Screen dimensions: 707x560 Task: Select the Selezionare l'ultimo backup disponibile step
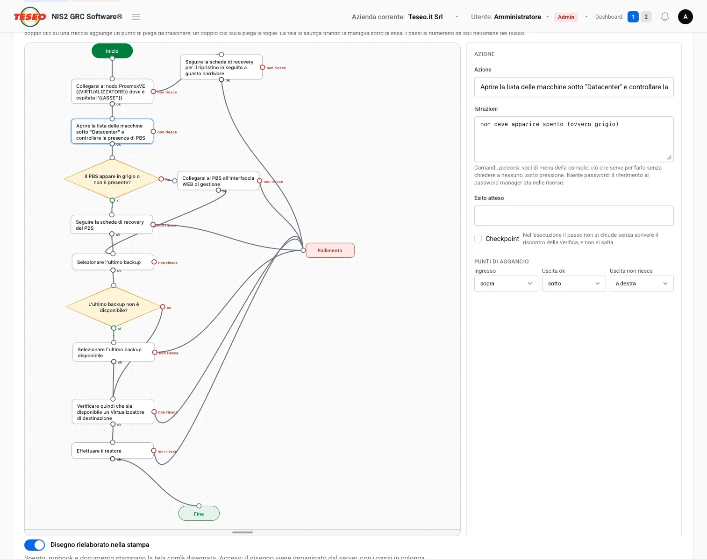(114, 352)
